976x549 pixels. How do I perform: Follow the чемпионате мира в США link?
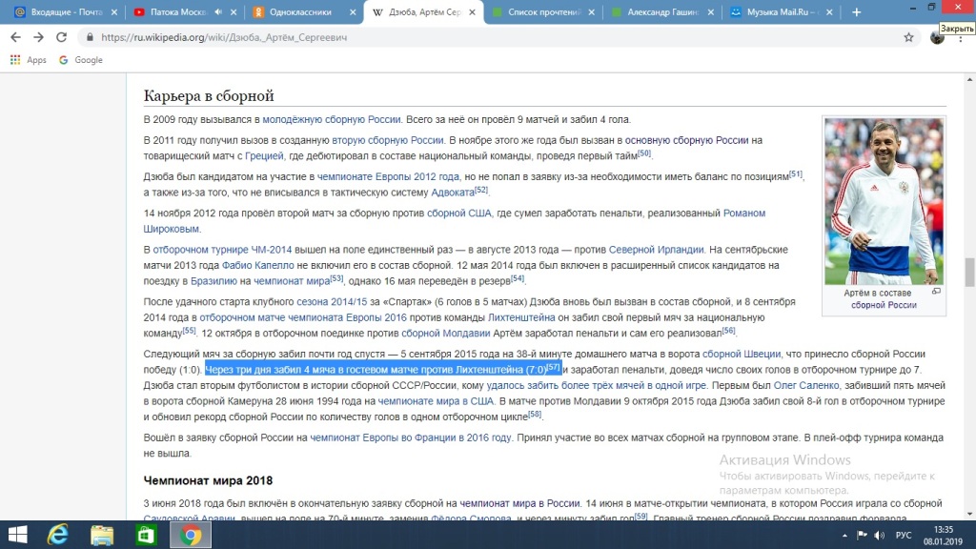coord(436,401)
